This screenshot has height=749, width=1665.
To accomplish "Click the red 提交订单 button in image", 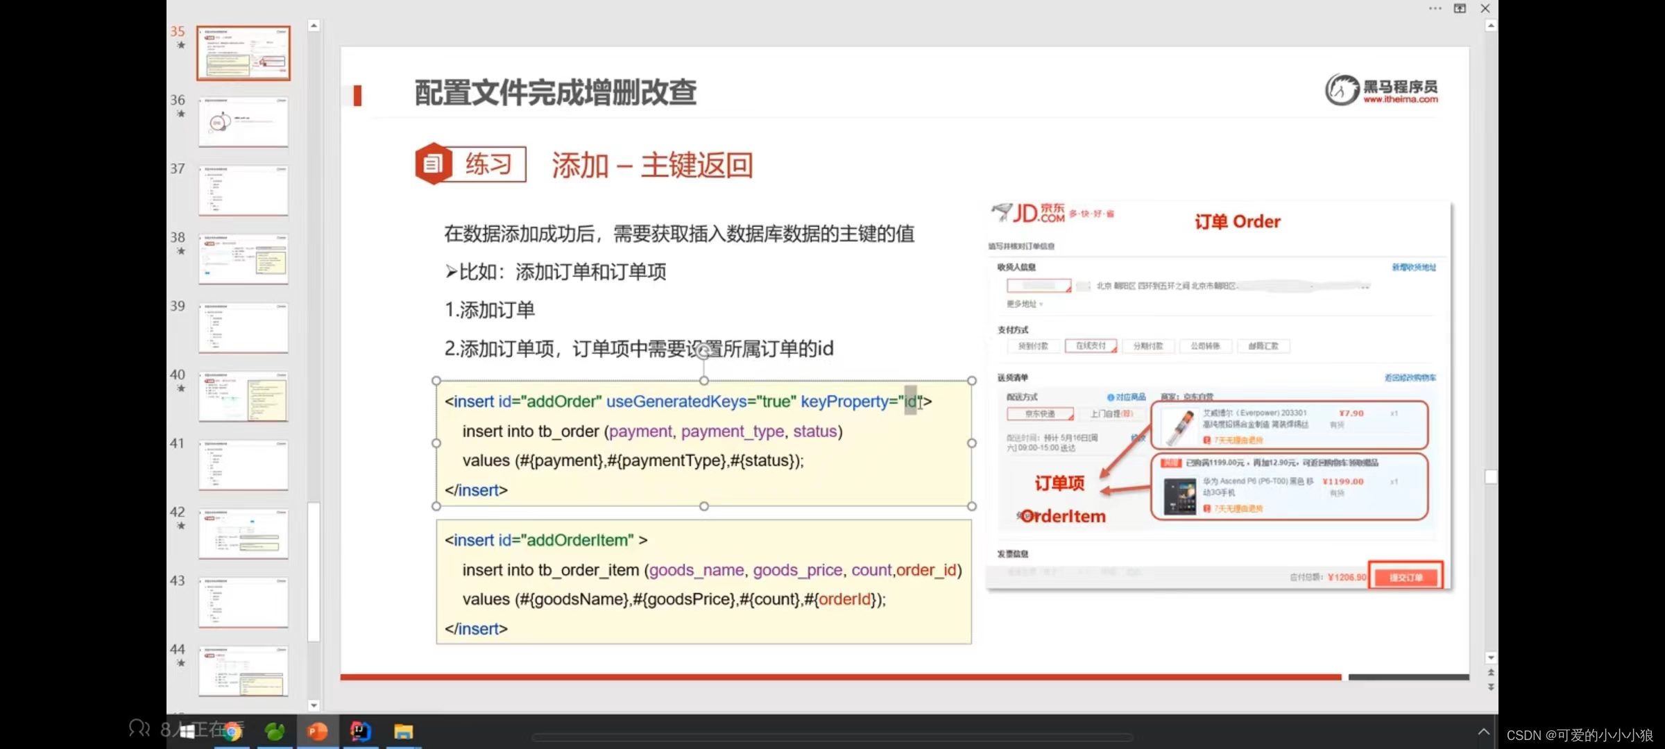I will 1406,577.
